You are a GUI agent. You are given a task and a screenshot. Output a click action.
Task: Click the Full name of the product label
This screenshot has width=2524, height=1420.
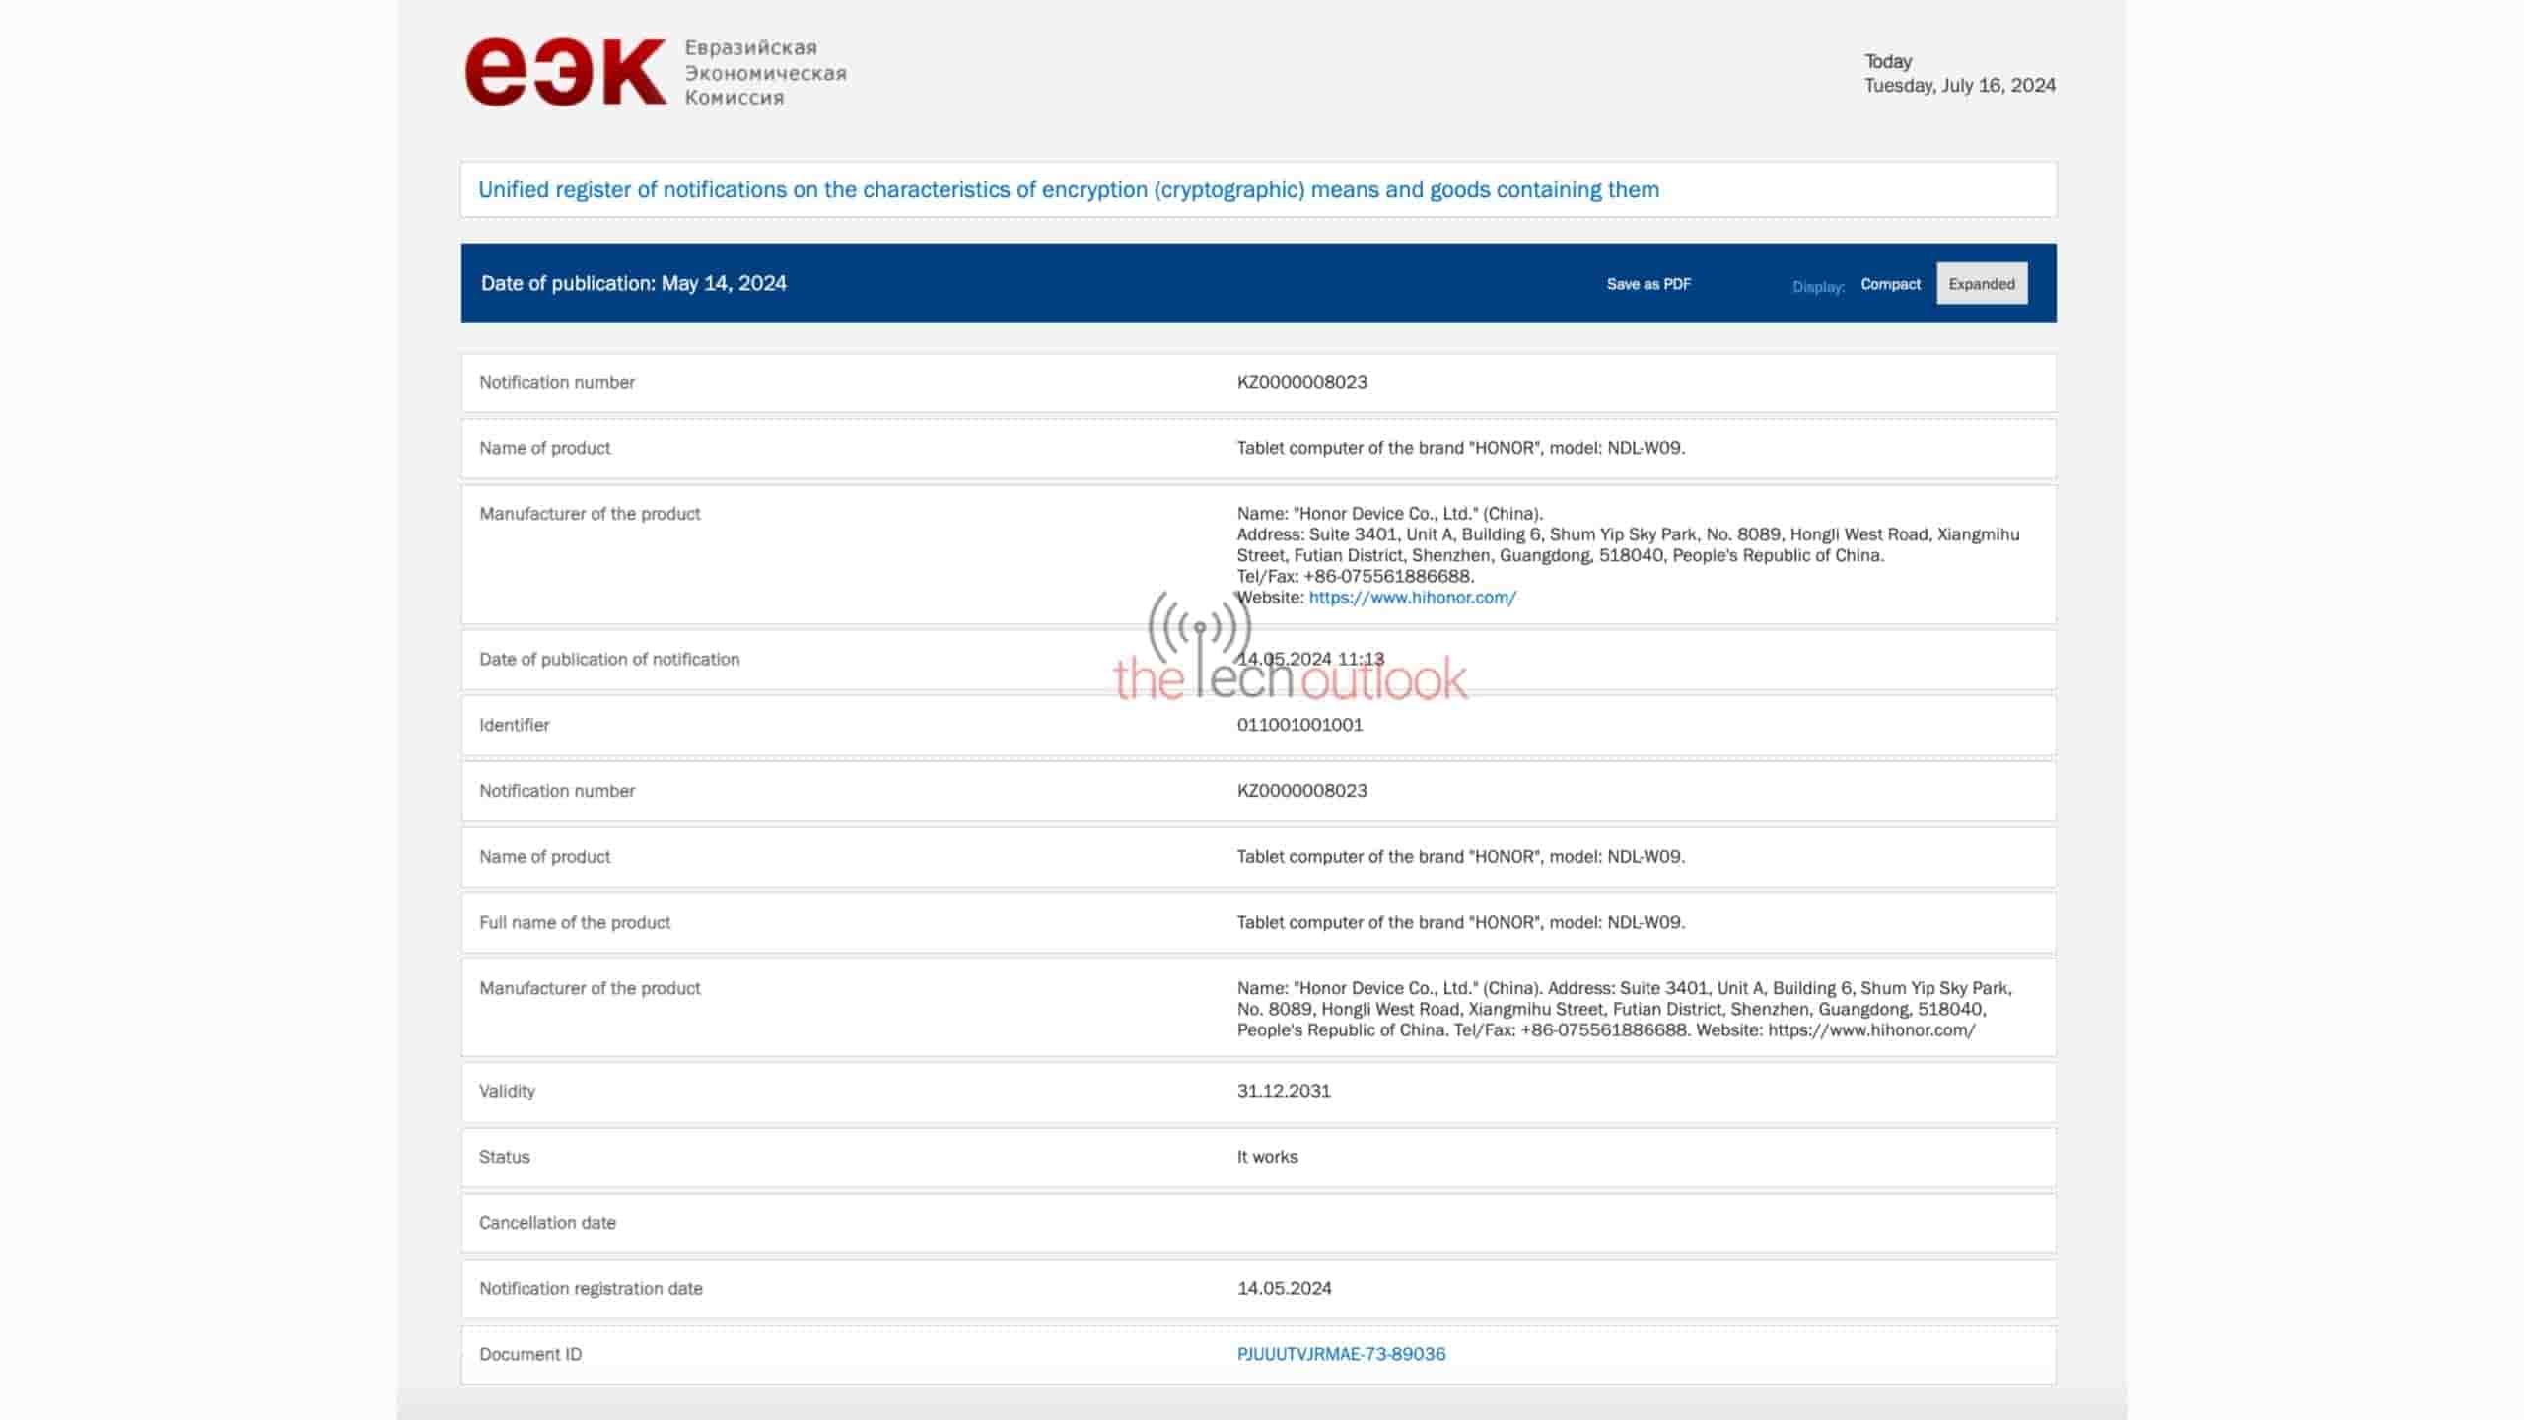575,922
